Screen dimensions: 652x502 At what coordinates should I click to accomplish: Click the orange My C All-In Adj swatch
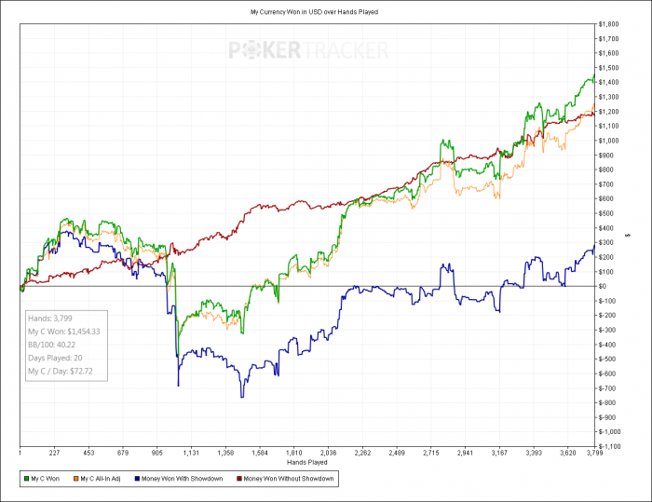pos(76,479)
